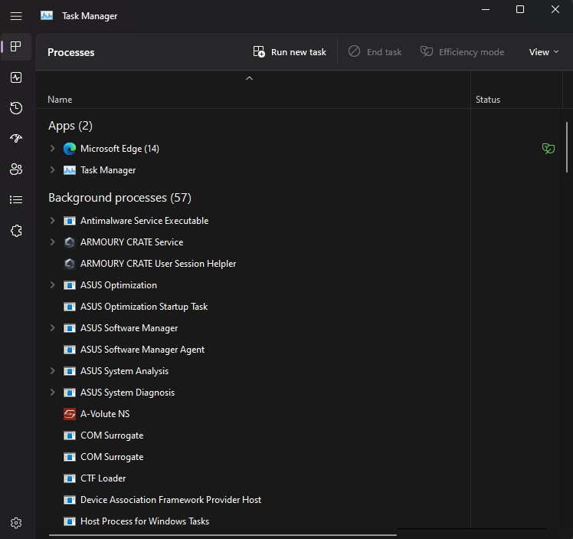Select the ASUS System Analysis name
The width and height of the screenshot is (573, 539).
125,371
